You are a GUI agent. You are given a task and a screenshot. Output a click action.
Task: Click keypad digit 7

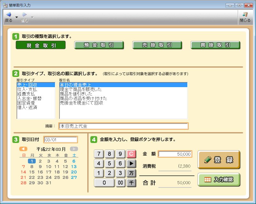point(99,154)
